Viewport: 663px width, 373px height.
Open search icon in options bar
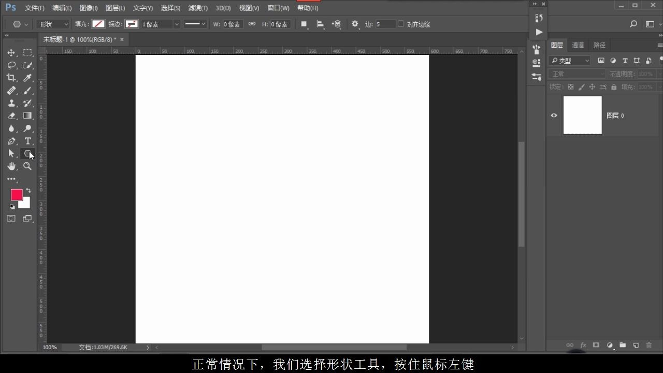point(633,24)
